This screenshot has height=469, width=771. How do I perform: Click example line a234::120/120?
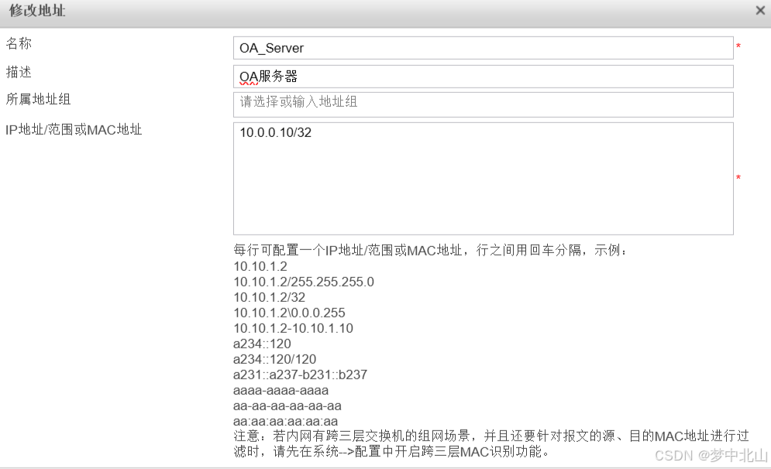click(x=275, y=359)
